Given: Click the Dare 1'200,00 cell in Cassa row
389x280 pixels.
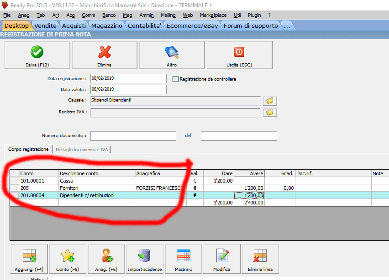Looking at the screenshot, I should tap(219, 181).
